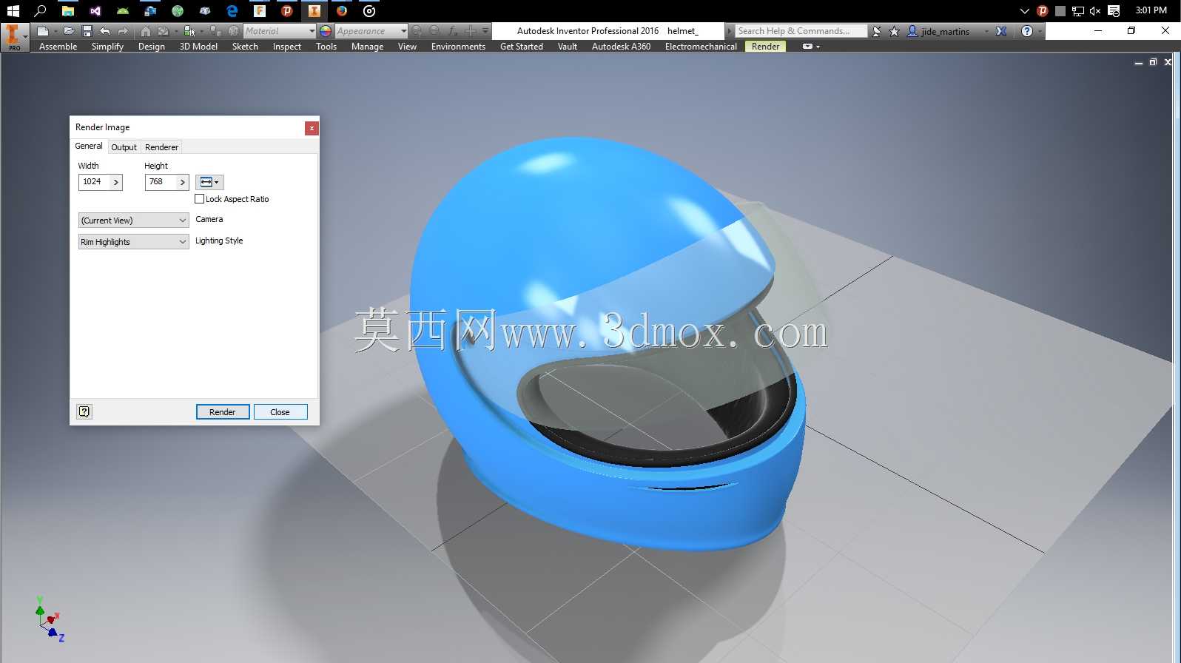The width and height of the screenshot is (1181, 663).
Task: Click the Height input field
Action: coord(161,182)
